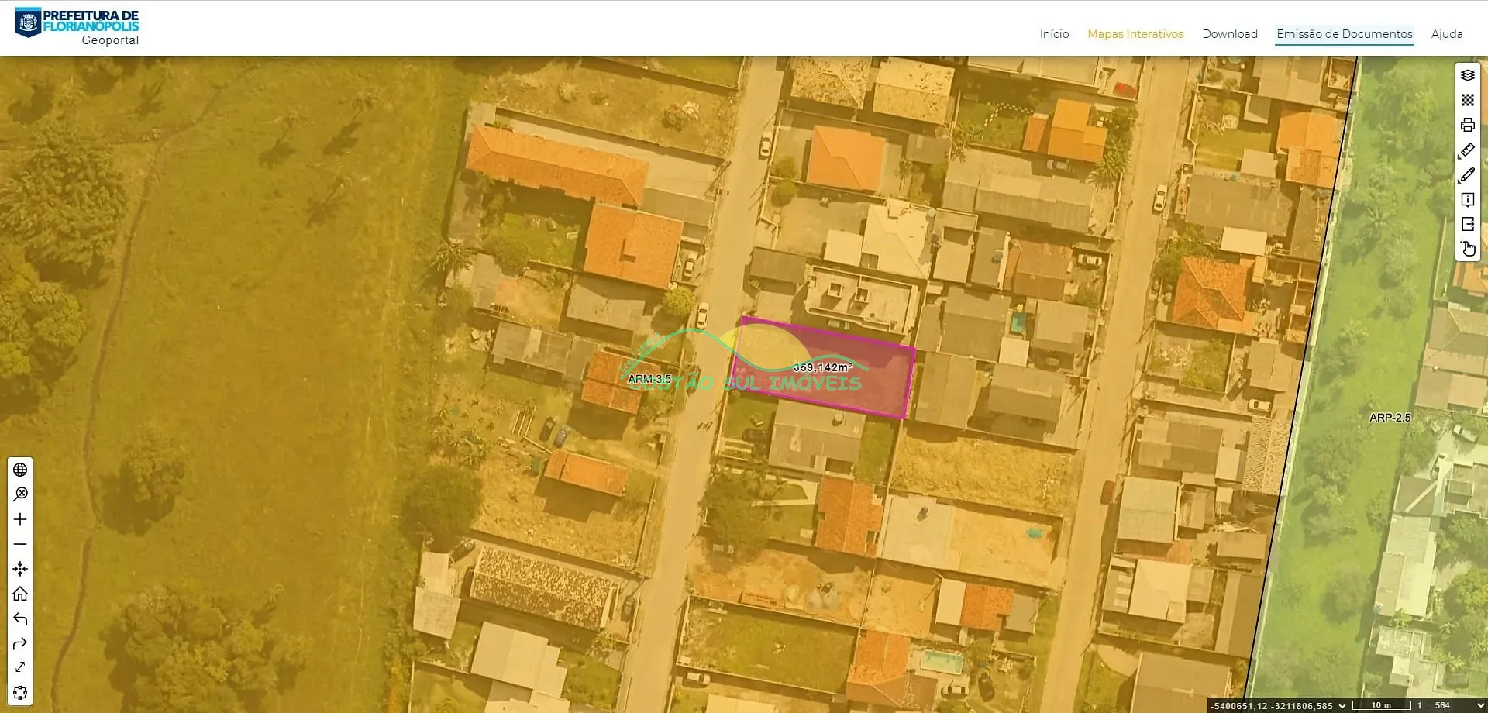Open the Emissão de Documentos section
The height and width of the screenshot is (713, 1488).
coord(1345,34)
